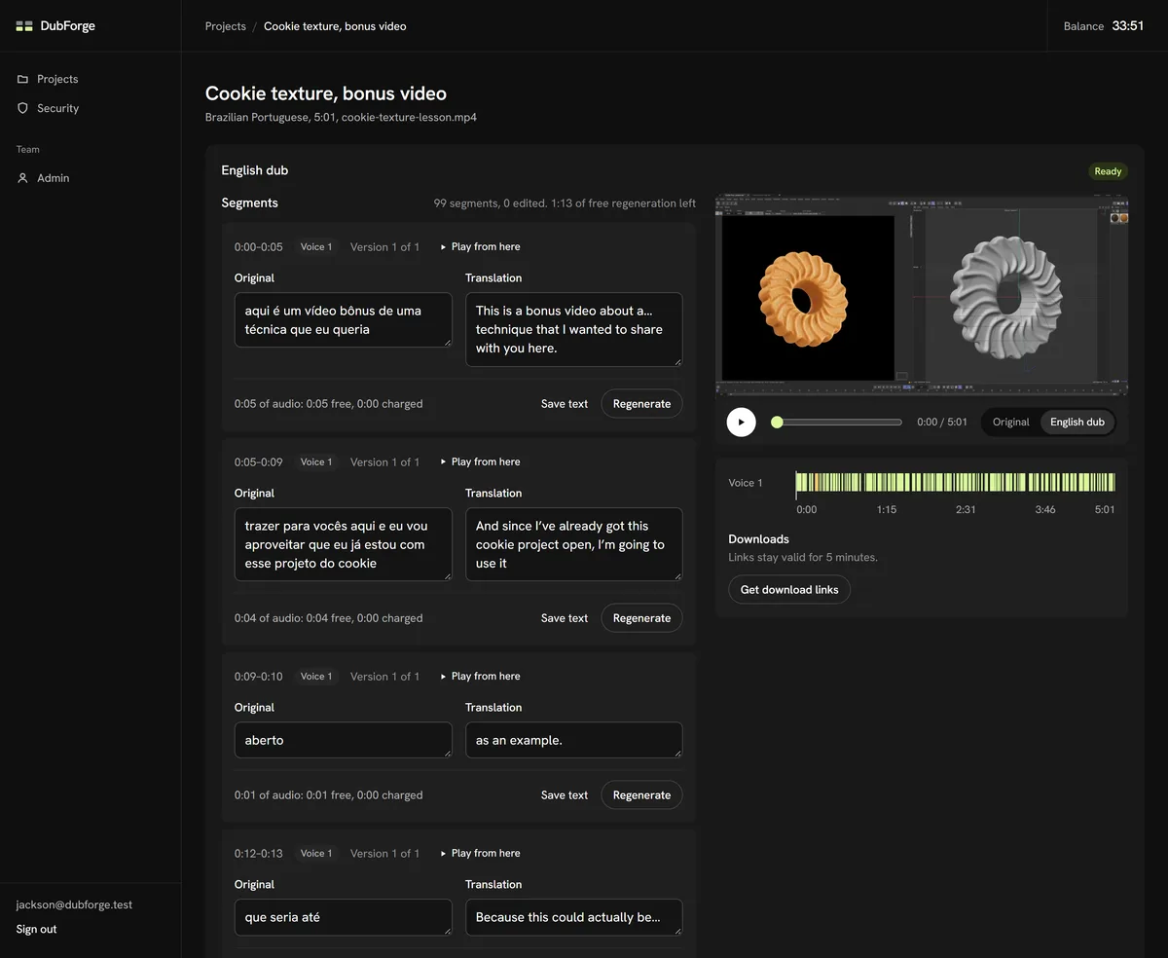Click original text 'aqui é um vídeo bônus'
This screenshot has height=958, width=1168.
343,320
